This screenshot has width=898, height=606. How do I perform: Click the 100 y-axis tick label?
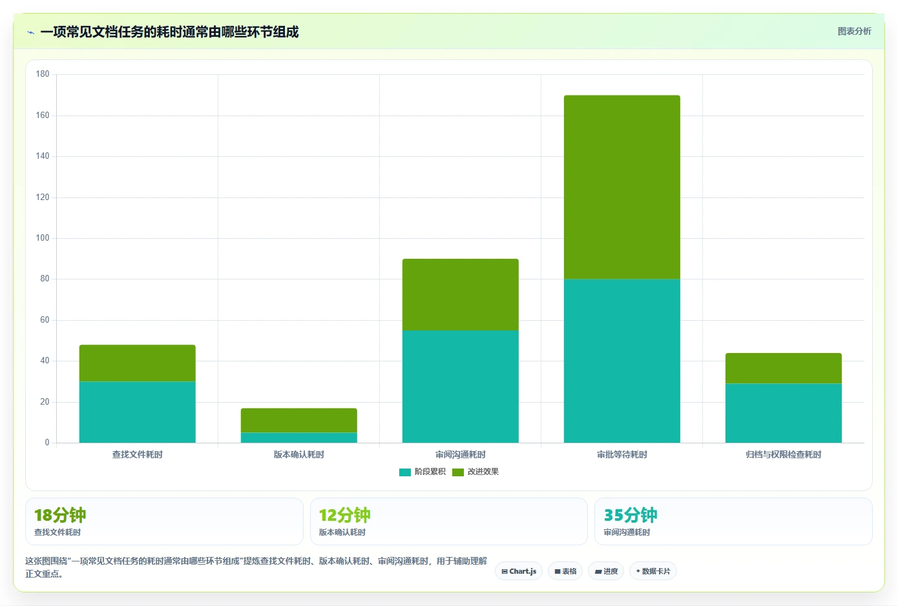[x=43, y=238]
